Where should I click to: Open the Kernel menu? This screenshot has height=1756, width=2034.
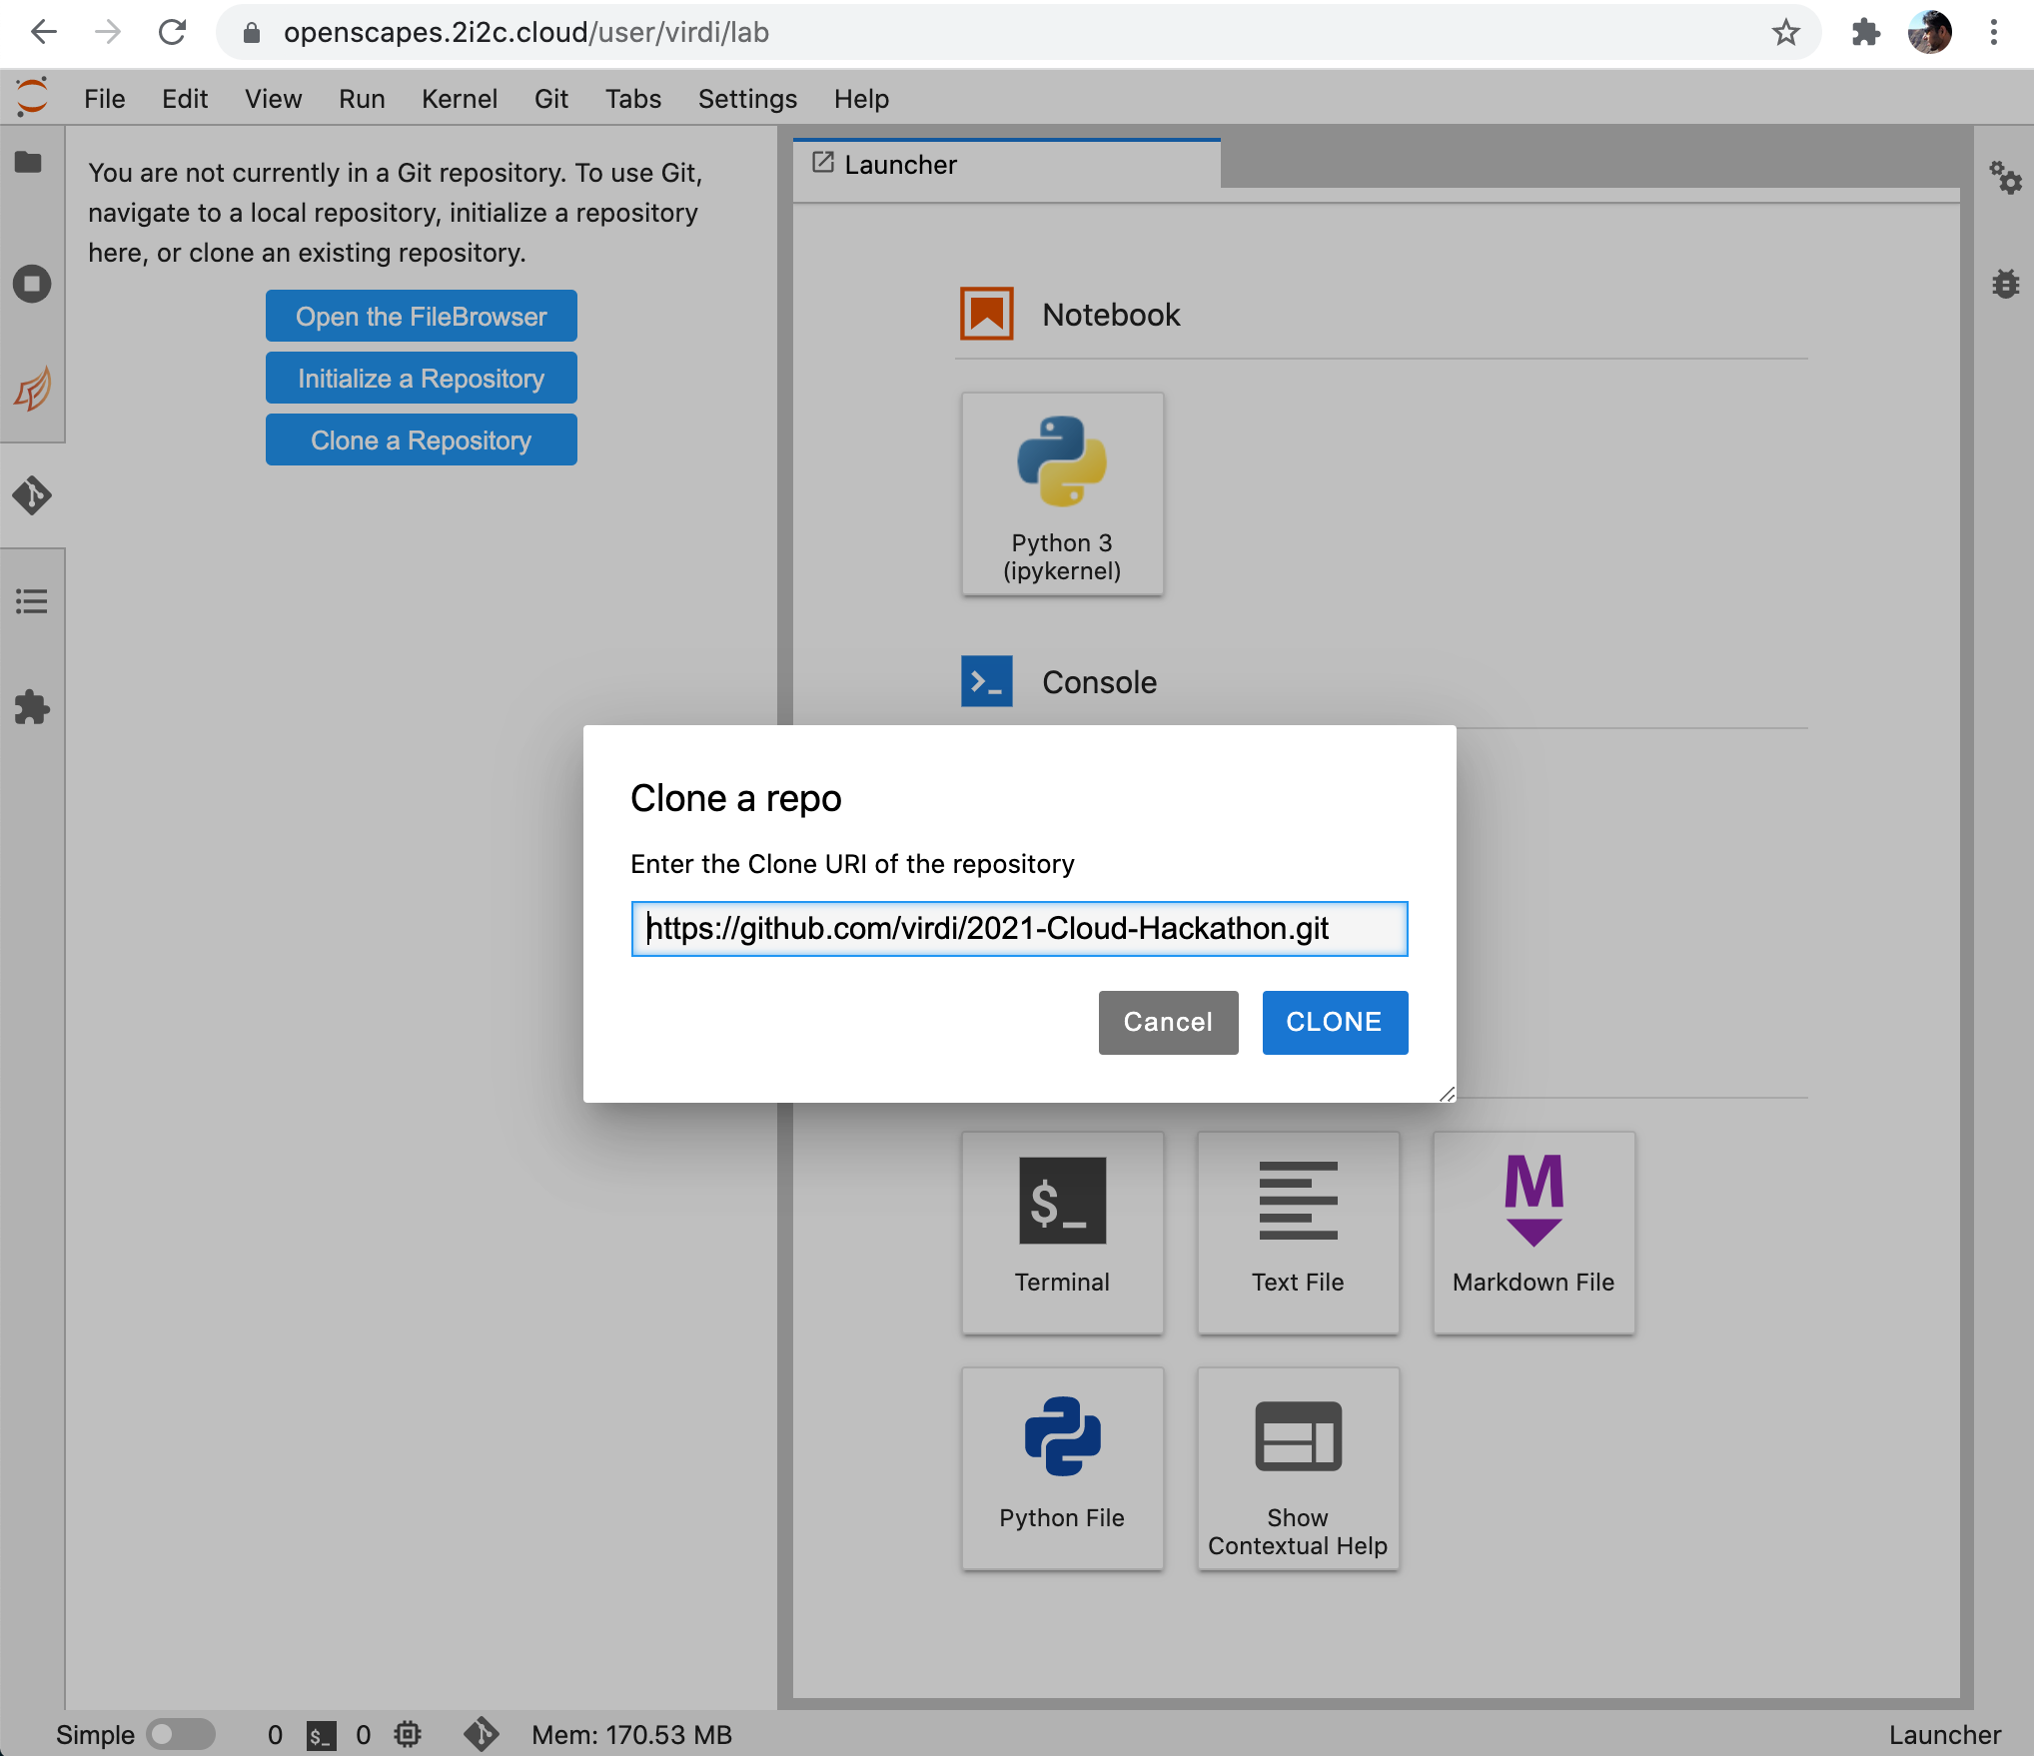[459, 99]
